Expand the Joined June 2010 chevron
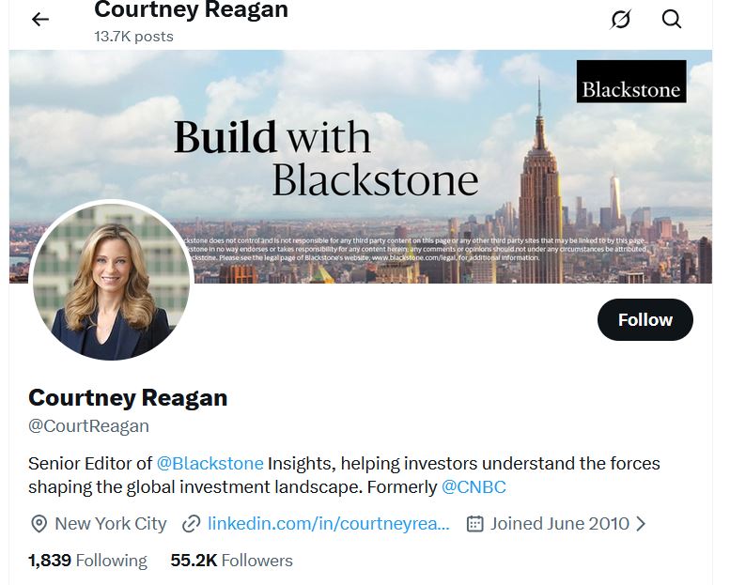Image resolution: width=730 pixels, height=585 pixels. pyautogui.click(x=641, y=524)
